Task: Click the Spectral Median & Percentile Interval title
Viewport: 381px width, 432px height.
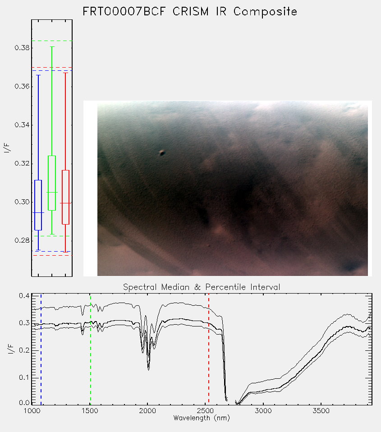Action: pyautogui.click(x=202, y=287)
